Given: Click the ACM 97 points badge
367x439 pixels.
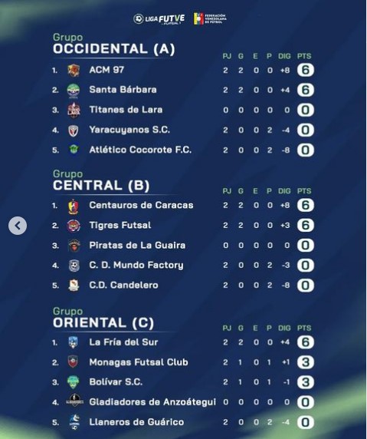Looking at the screenshot, I should (x=305, y=70).
